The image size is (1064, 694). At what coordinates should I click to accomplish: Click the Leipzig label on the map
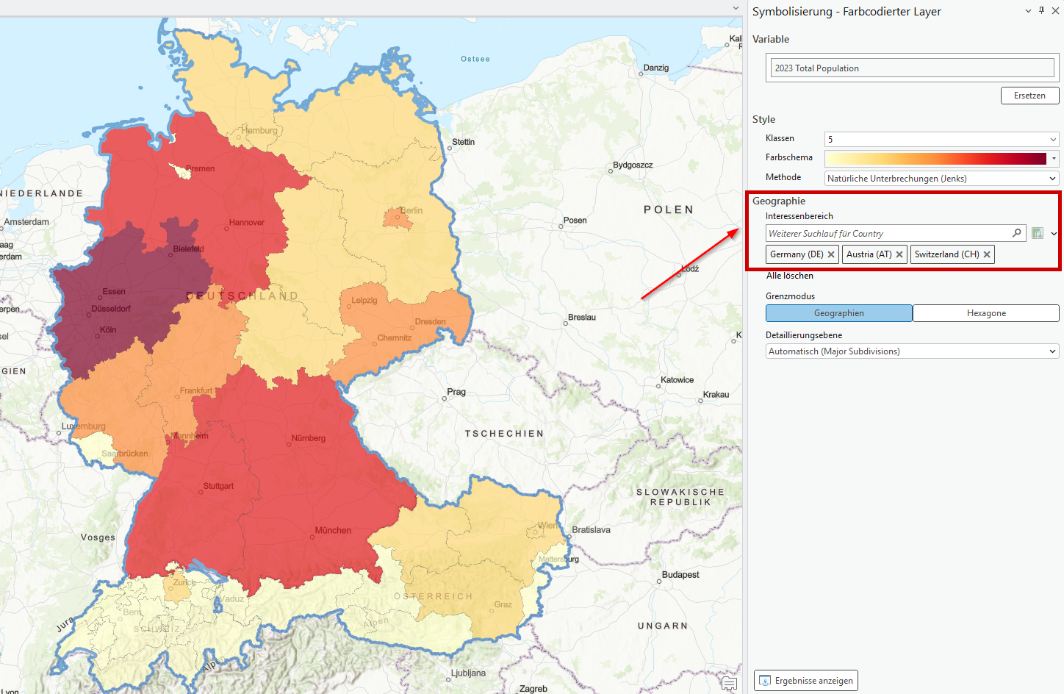(x=364, y=300)
